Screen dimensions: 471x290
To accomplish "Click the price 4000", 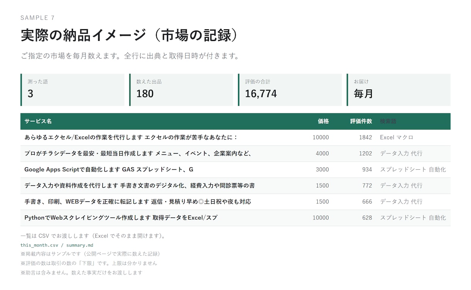I will coord(322,153).
